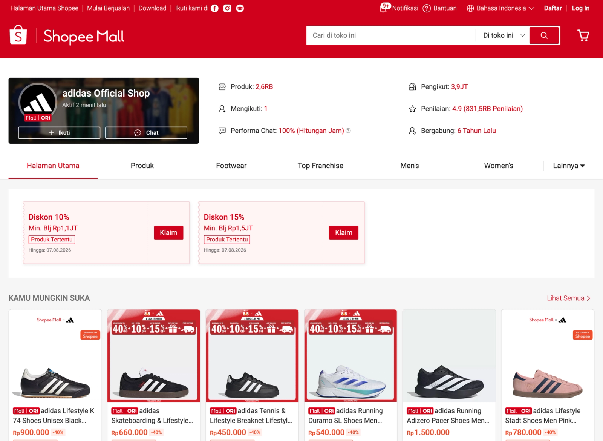
Task: Open adidas Running Duramo SL product image
Action: [350, 356]
